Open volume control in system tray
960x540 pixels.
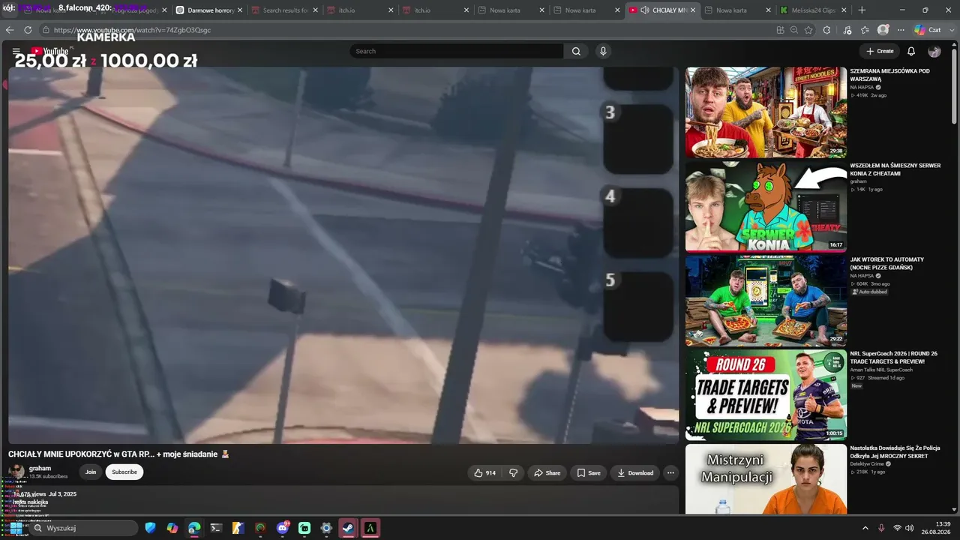tap(910, 528)
